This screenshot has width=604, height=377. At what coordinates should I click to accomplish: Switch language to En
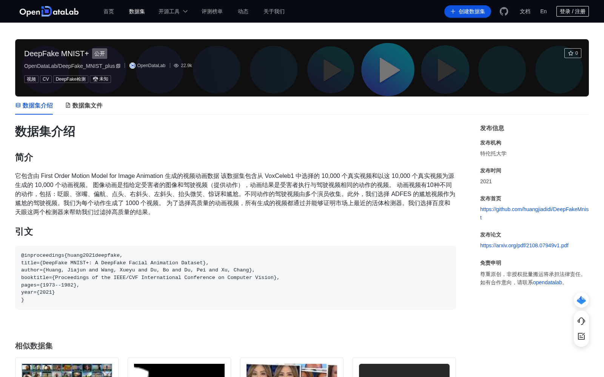544,12
